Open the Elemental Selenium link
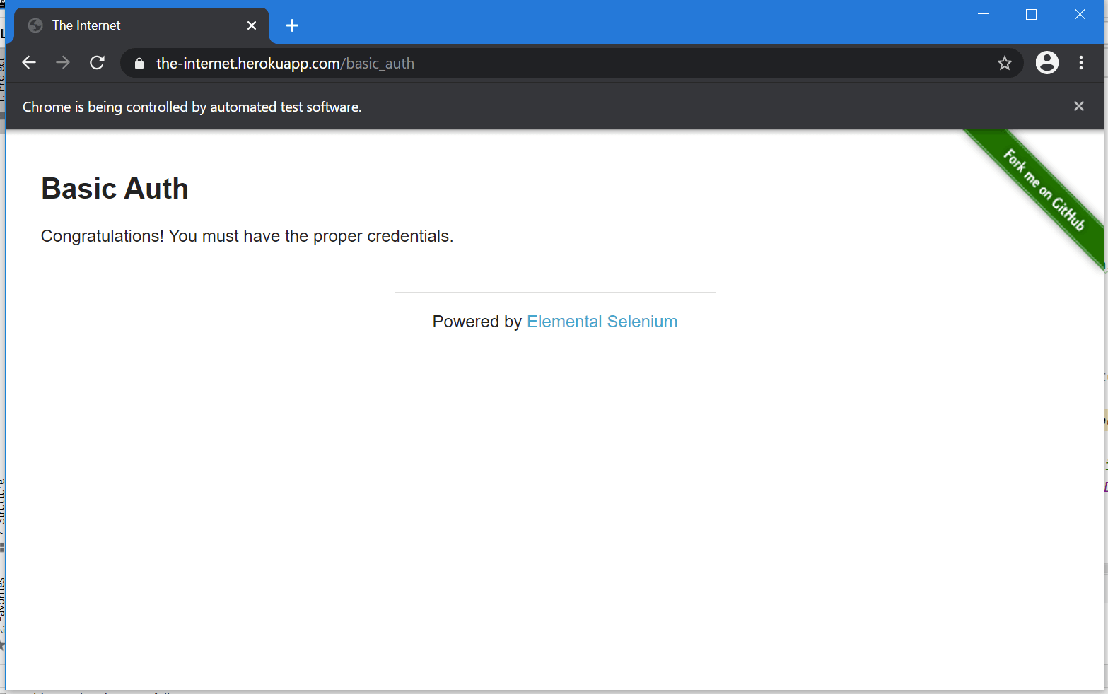The width and height of the screenshot is (1108, 694). (602, 322)
